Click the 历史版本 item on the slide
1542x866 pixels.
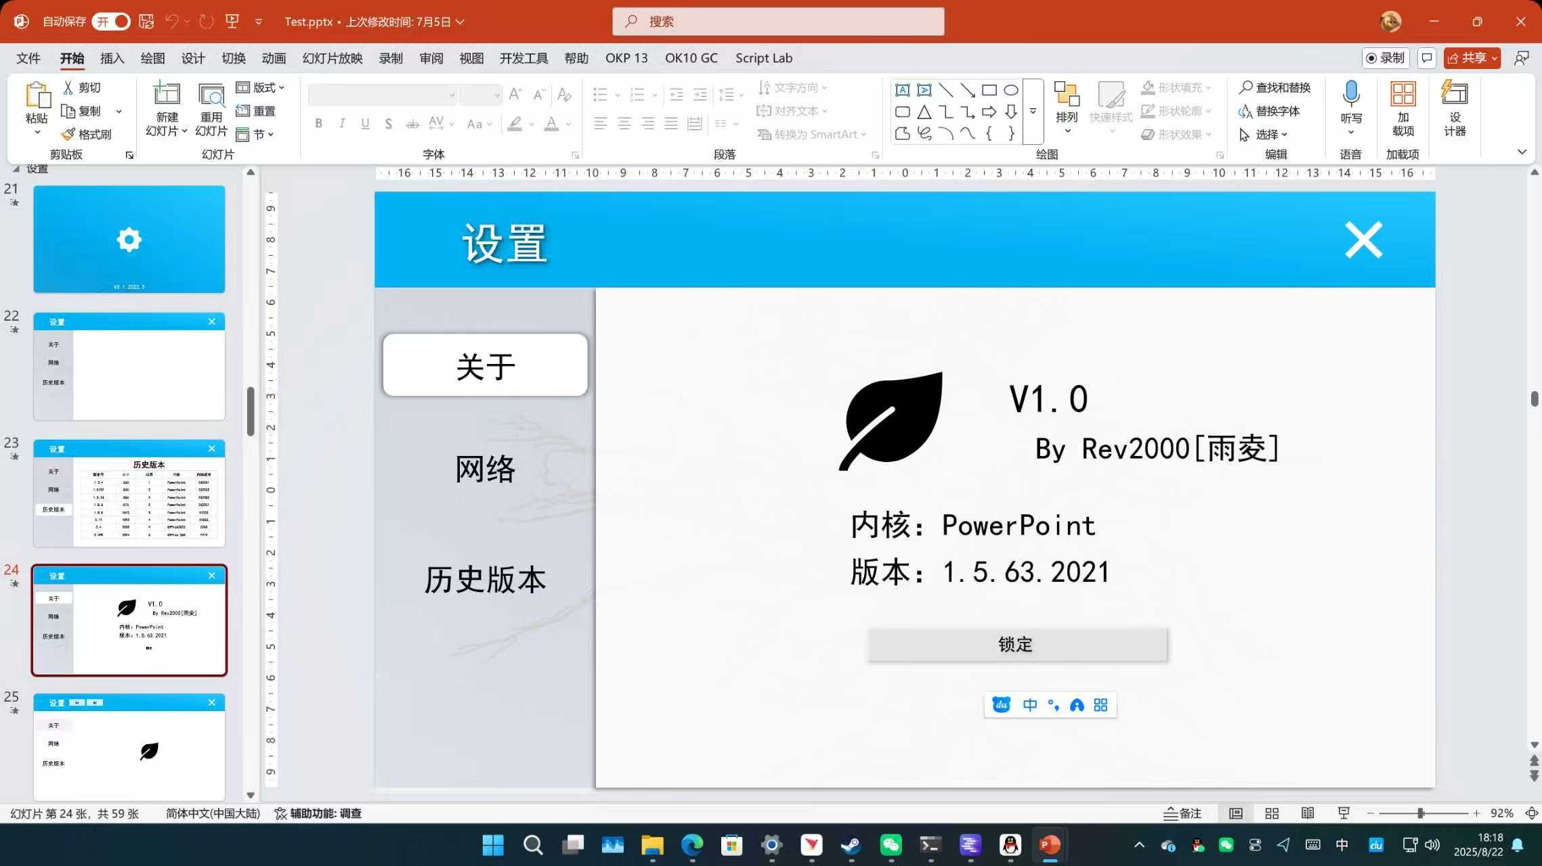coord(485,580)
